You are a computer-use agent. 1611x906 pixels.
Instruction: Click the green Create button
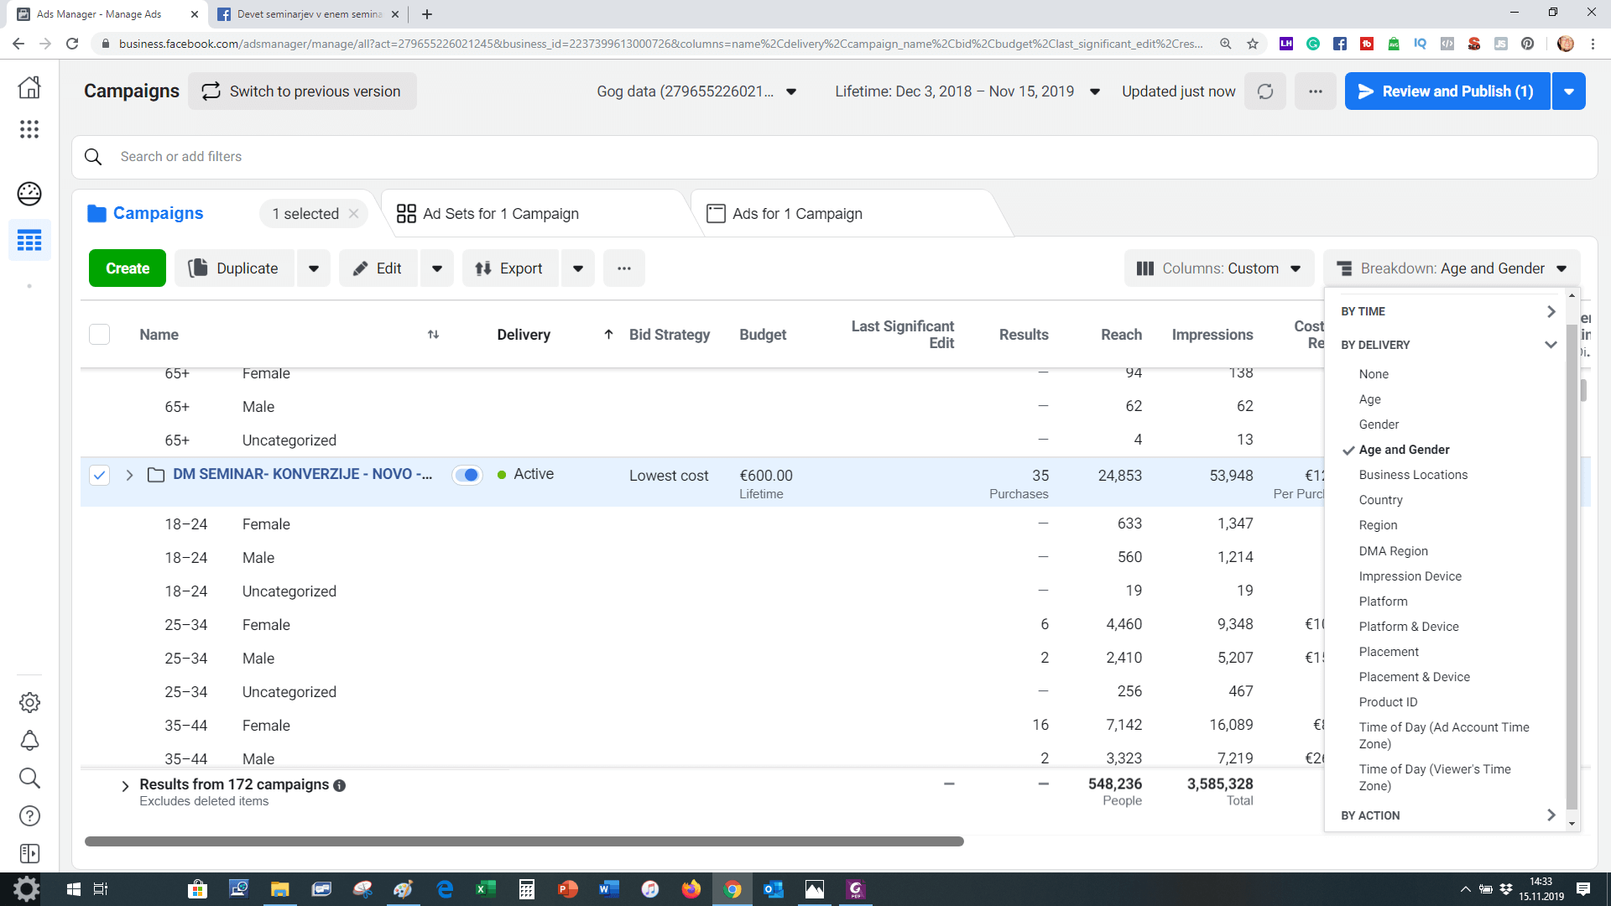point(128,268)
